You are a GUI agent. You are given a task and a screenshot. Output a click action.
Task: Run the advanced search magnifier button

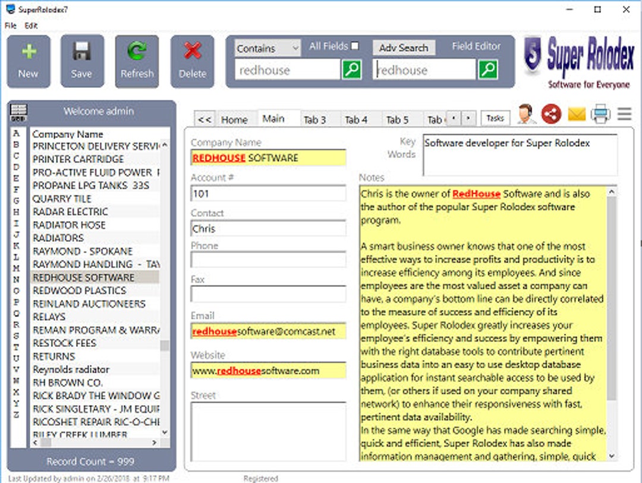click(487, 70)
